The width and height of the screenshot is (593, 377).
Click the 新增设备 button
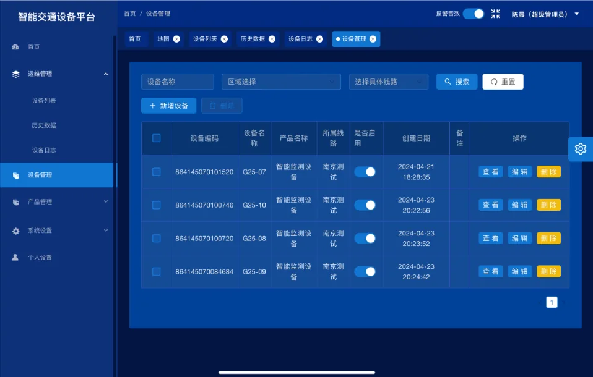tap(168, 106)
